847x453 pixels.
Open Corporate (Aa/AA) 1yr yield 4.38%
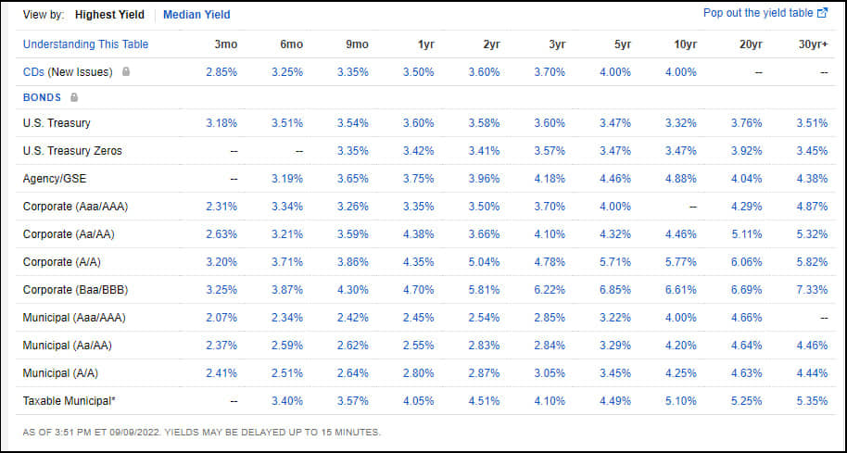419,234
